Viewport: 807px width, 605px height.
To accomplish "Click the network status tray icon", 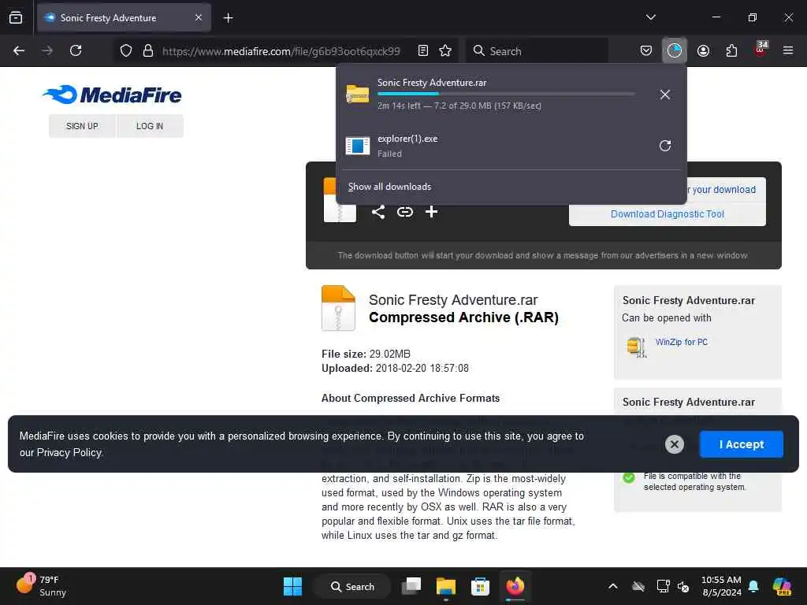I will click(x=663, y=586).
